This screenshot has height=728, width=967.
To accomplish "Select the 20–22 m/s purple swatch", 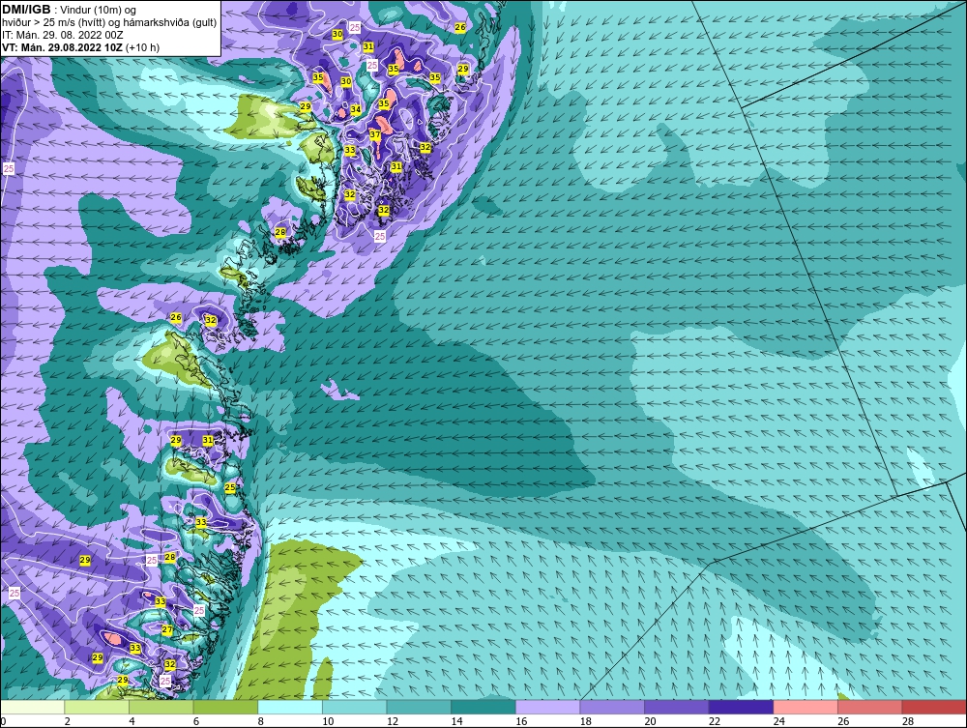I will 677,707.
